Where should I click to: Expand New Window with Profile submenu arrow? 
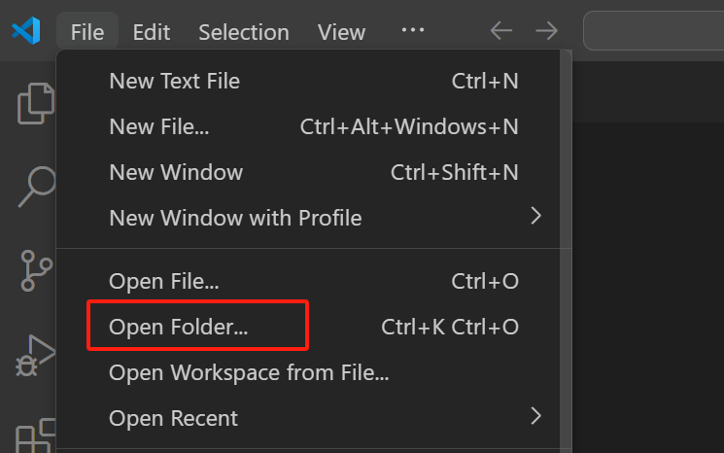(534, 217)
